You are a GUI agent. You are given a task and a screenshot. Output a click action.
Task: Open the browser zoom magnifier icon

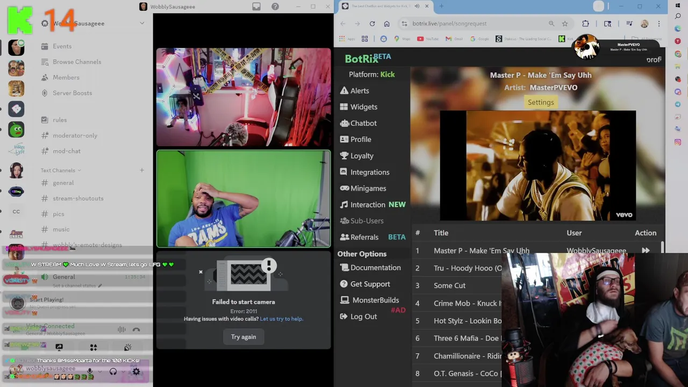tap(551, 24)
